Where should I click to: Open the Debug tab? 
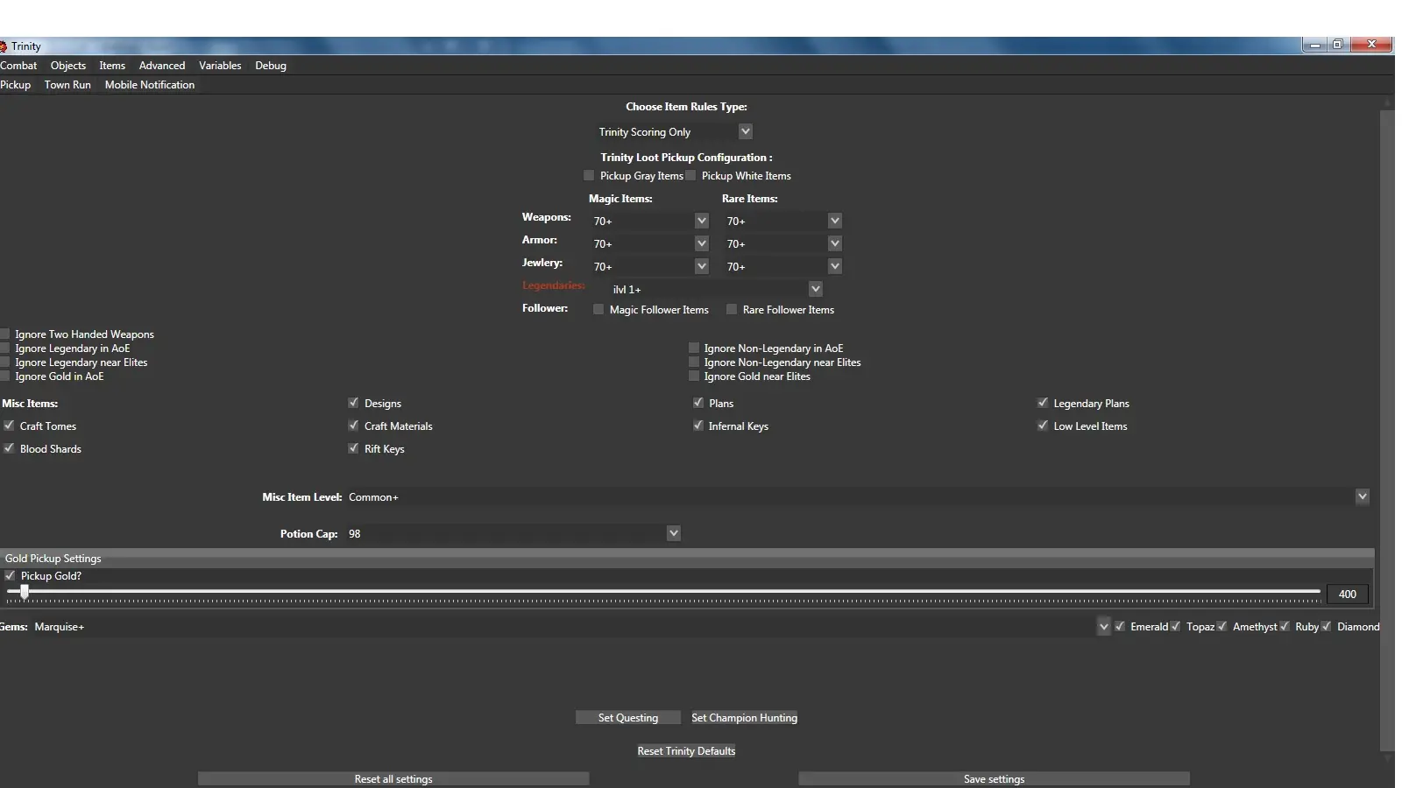point(271,66)
